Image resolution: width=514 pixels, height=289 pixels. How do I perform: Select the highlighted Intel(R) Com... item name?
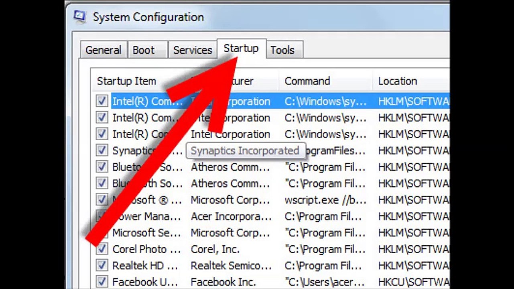[147, 102]
